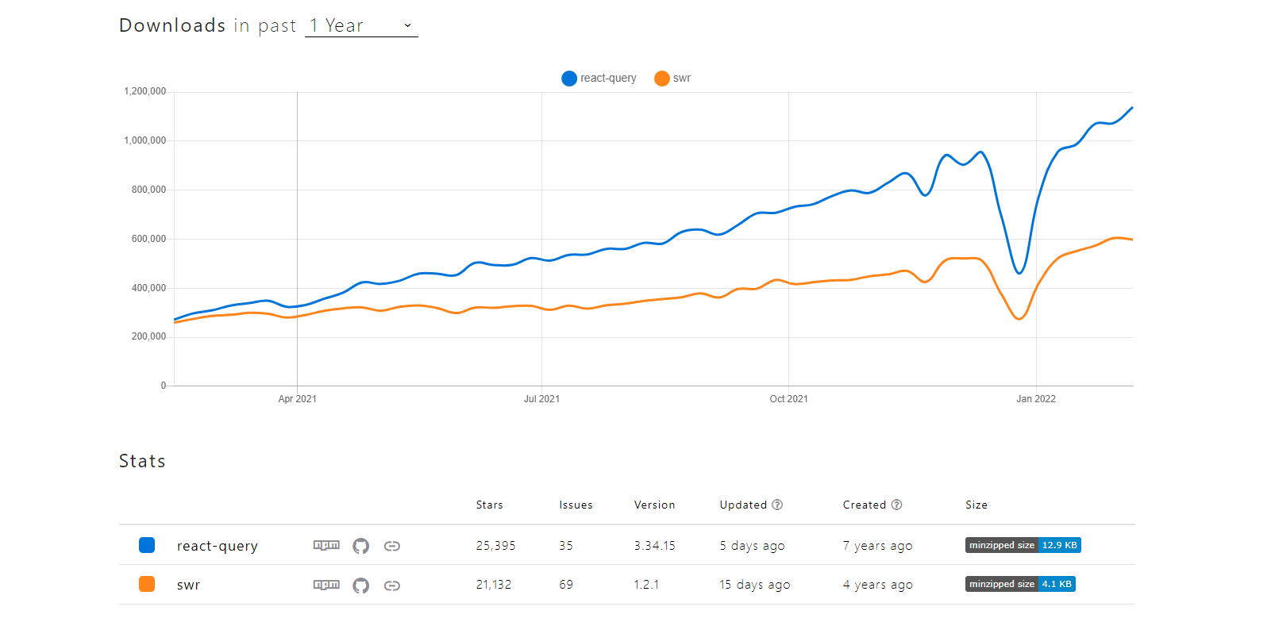1275x622 pixels.
Task: Click react-query created 7 years ago
Action: [877, 546]
